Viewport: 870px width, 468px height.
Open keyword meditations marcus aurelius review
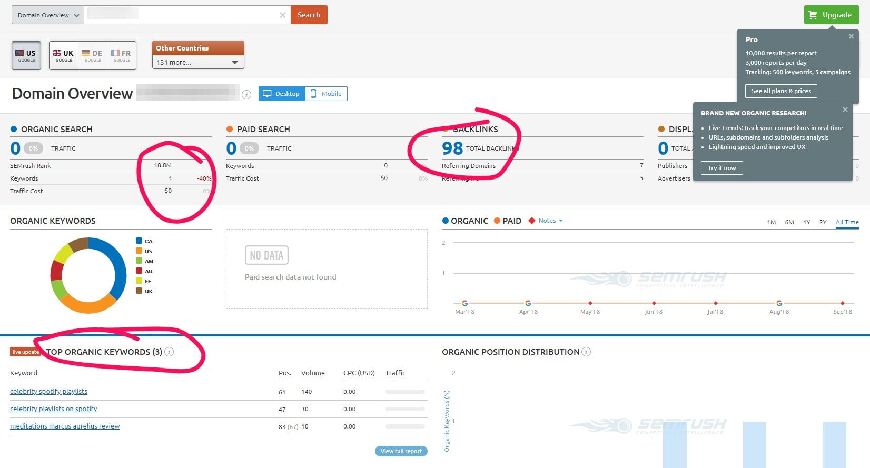tap(65, 426)
